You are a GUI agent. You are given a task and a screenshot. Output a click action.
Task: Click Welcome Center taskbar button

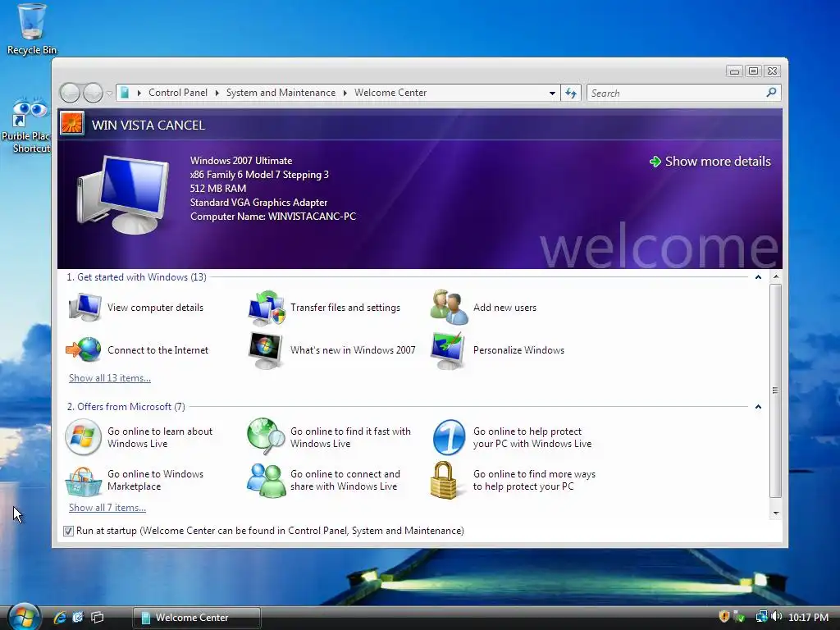tap(197, 617)
